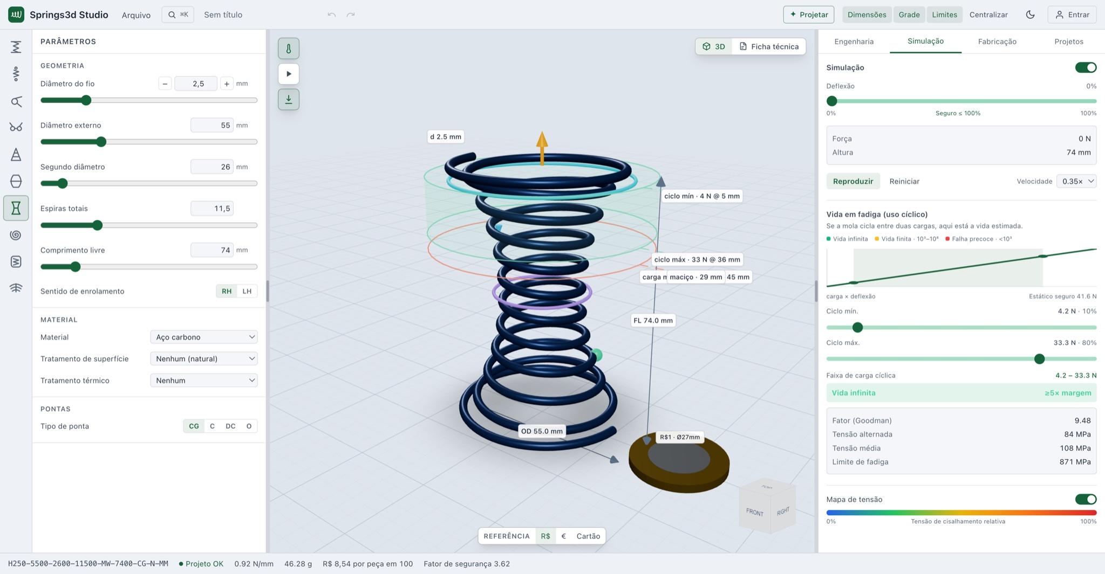Toggle the Mapa de tensão switch

coord(1086,499)
